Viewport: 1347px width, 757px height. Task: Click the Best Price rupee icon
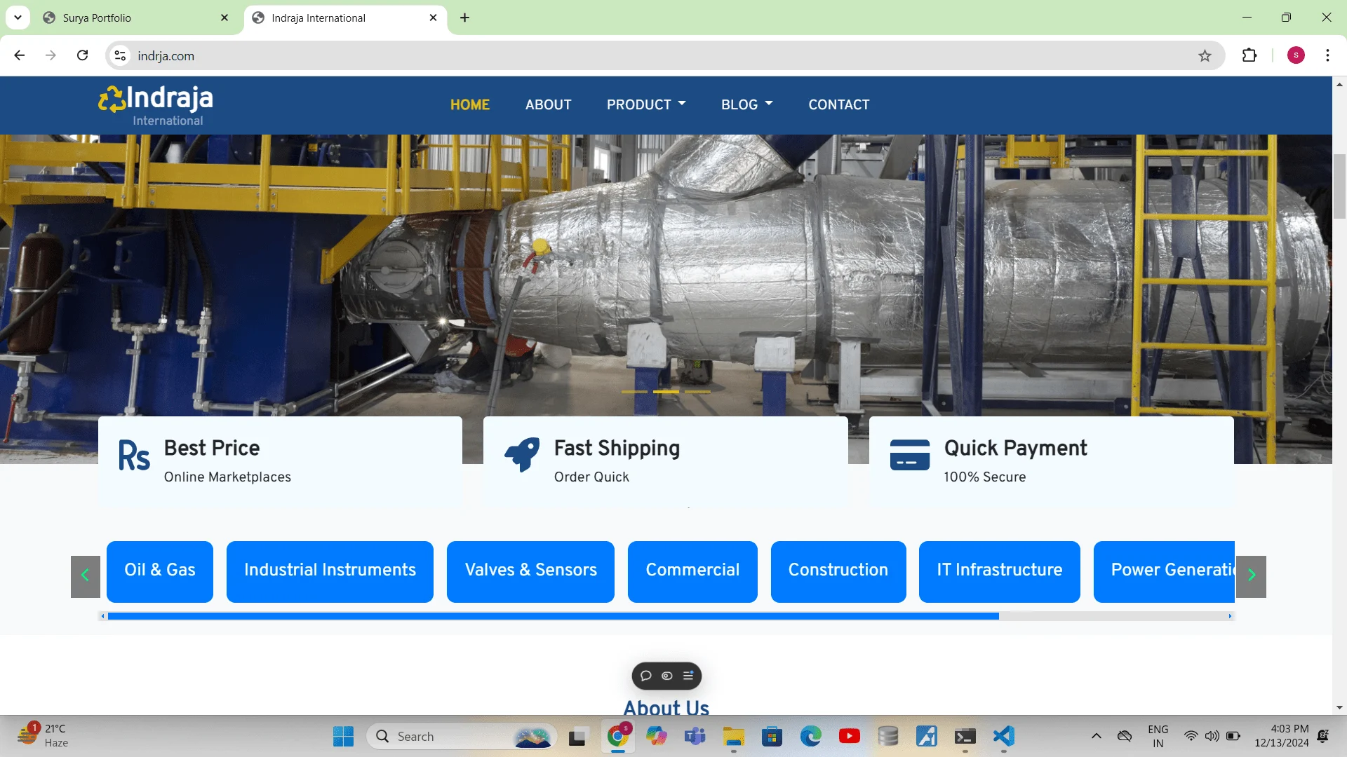133,456
